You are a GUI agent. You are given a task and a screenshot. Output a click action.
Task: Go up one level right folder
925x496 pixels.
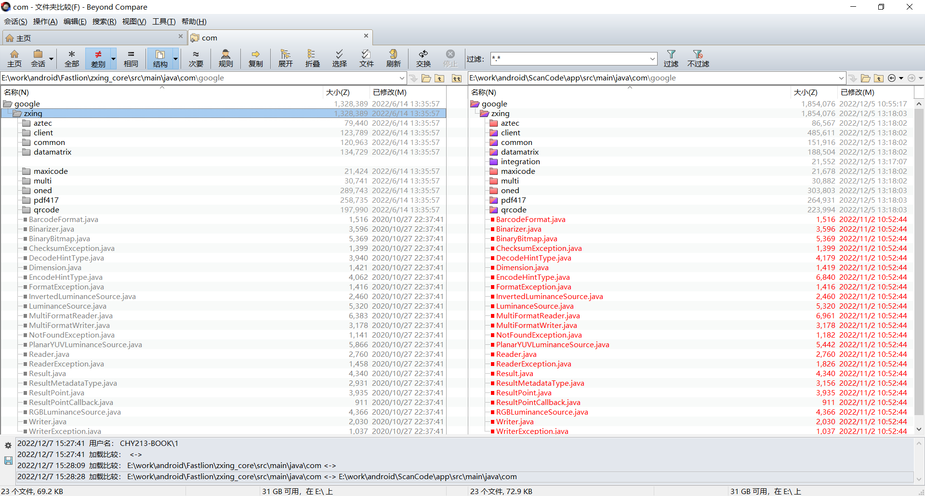pos(879,78)
